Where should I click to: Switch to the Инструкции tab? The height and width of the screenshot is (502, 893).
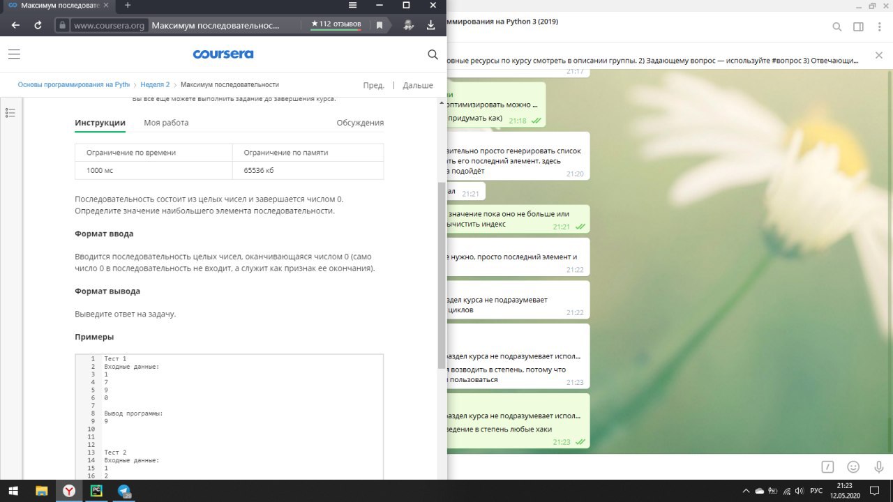pyautogui.click(x=100, y=123)
